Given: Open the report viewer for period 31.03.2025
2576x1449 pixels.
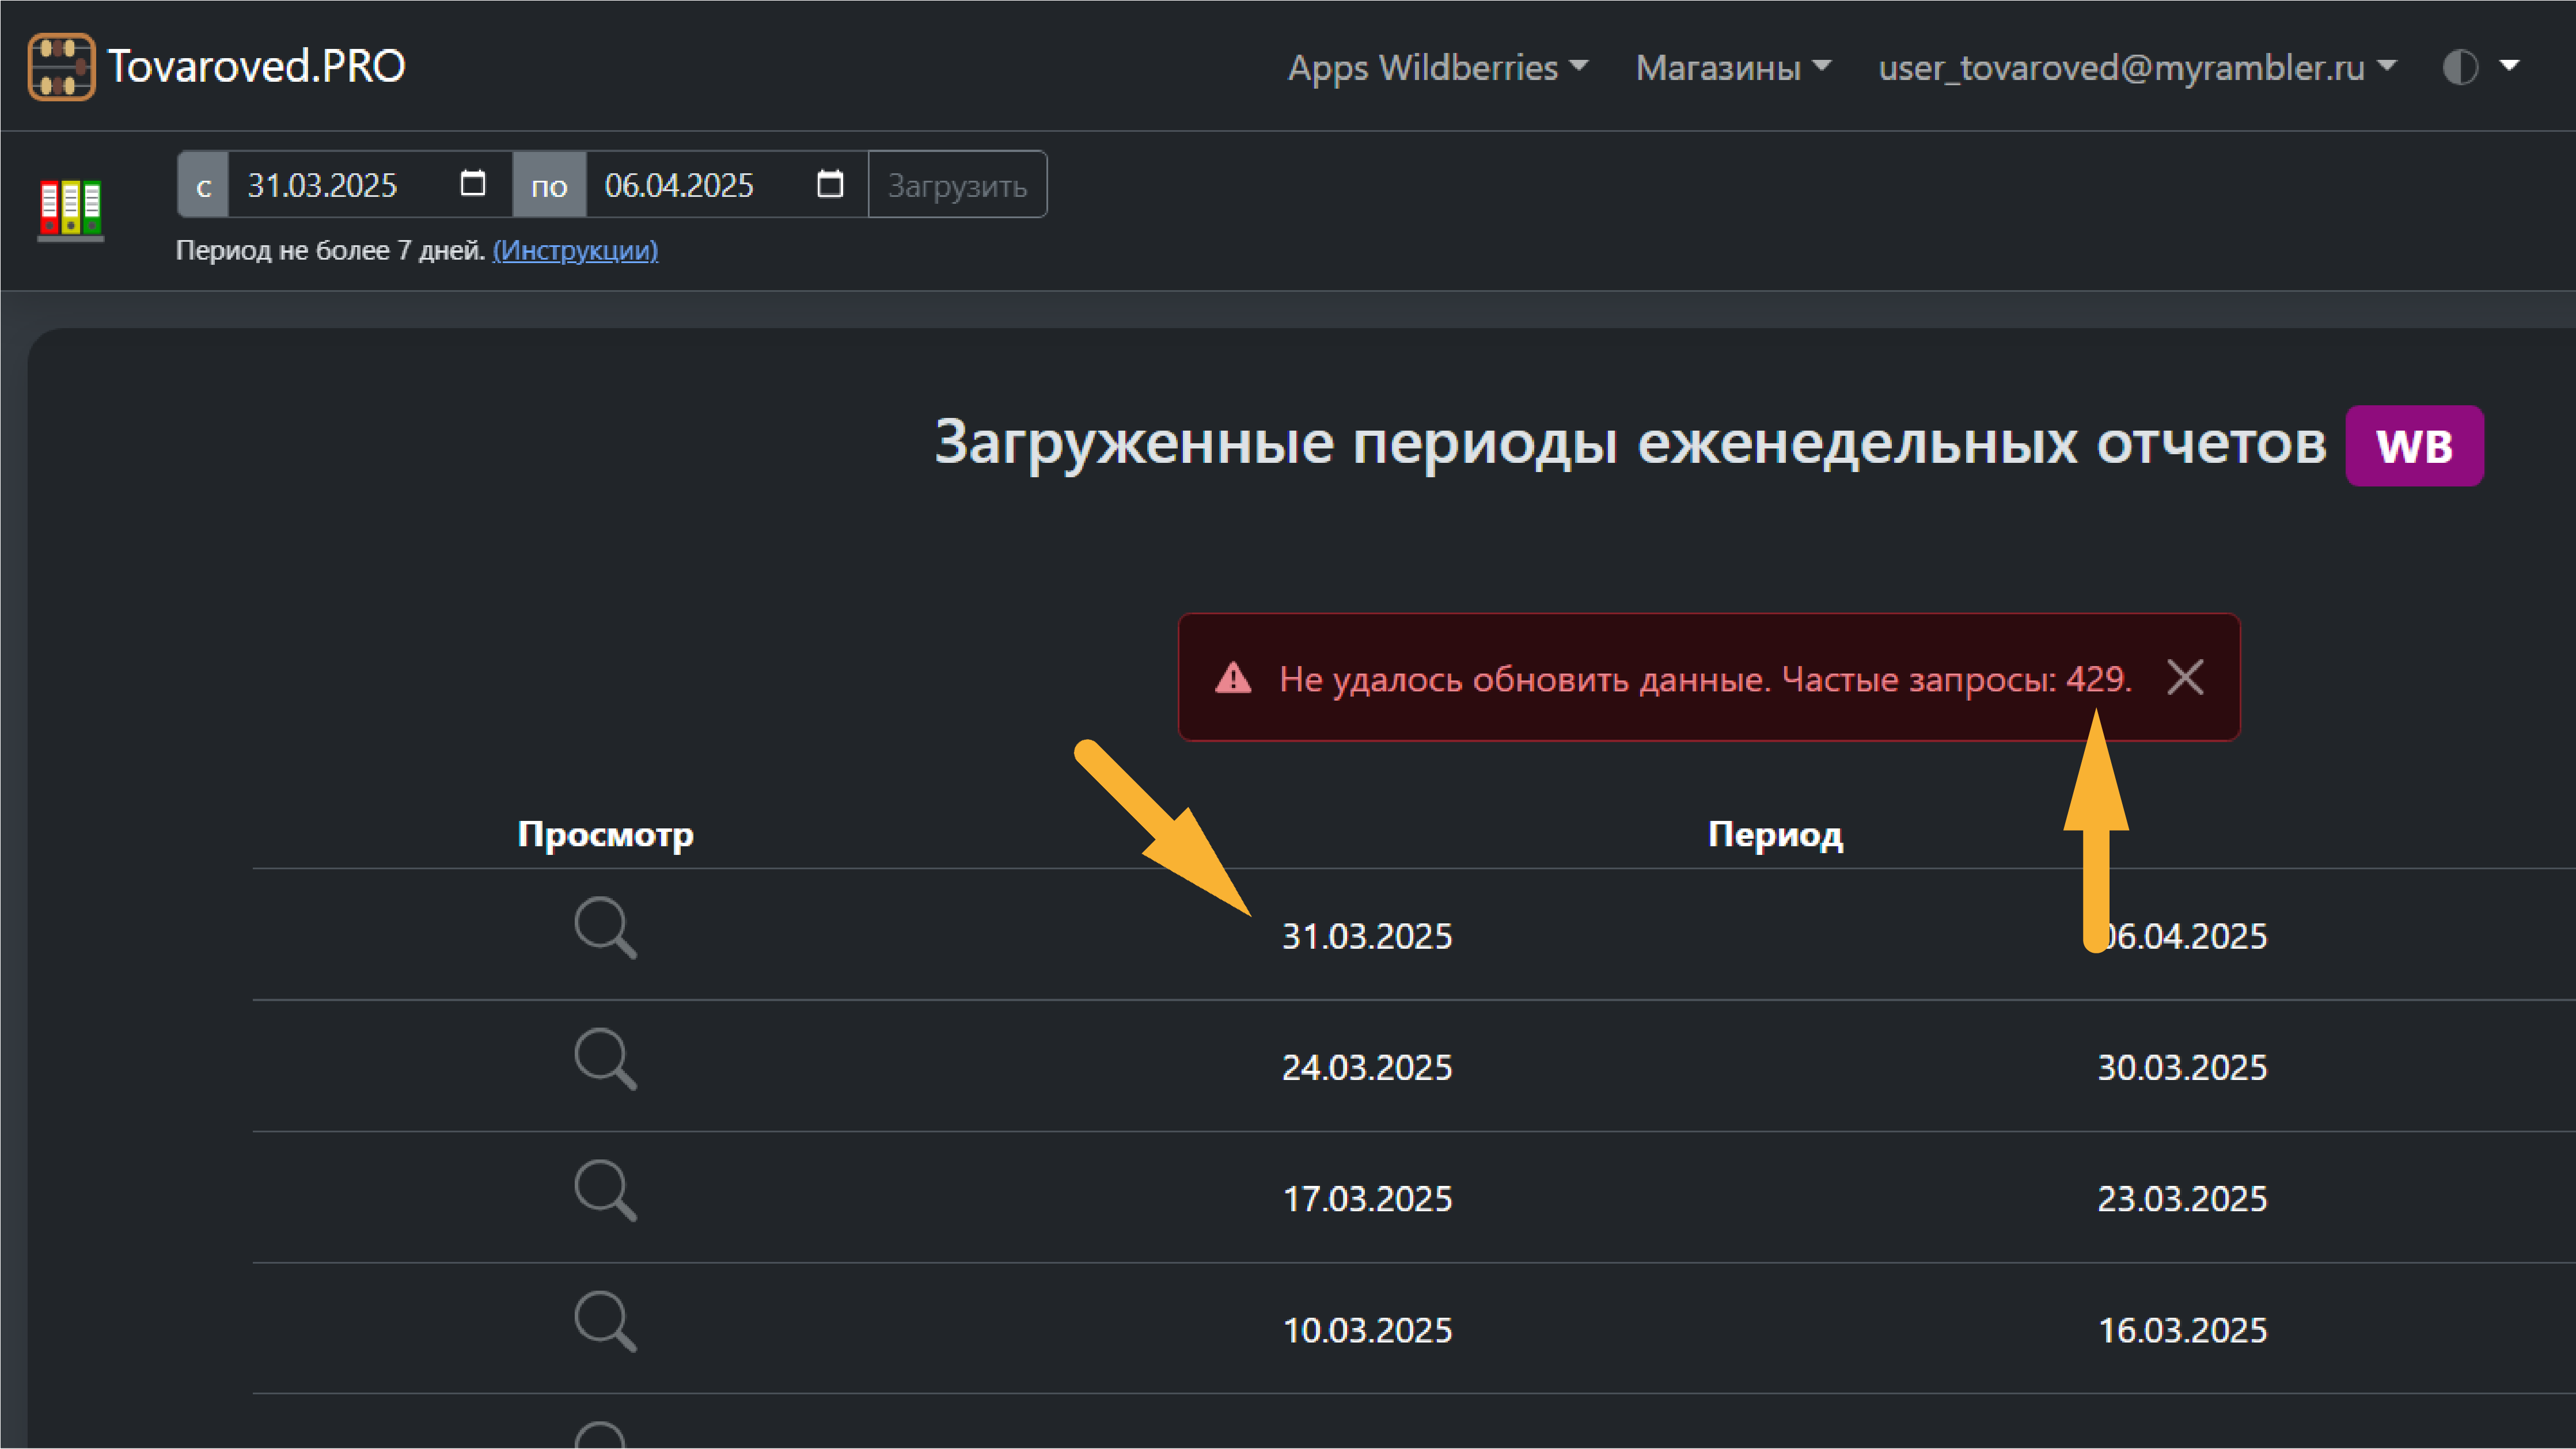Looking at the screenshot, I should [x=605, y=927].
